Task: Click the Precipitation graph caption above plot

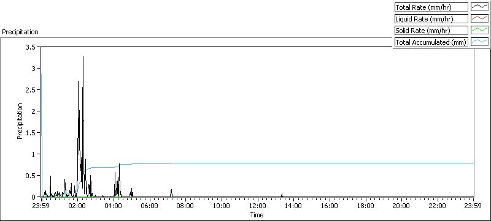Action: pos(20,32)
